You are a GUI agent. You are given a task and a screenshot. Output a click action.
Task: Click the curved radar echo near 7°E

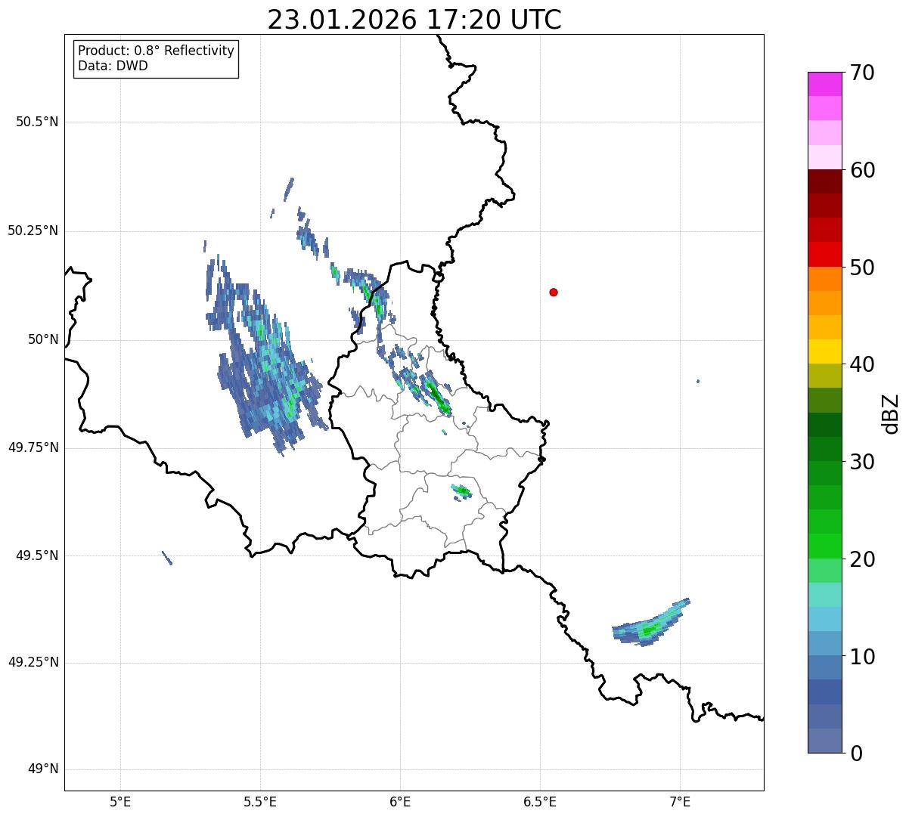(650, 623)
